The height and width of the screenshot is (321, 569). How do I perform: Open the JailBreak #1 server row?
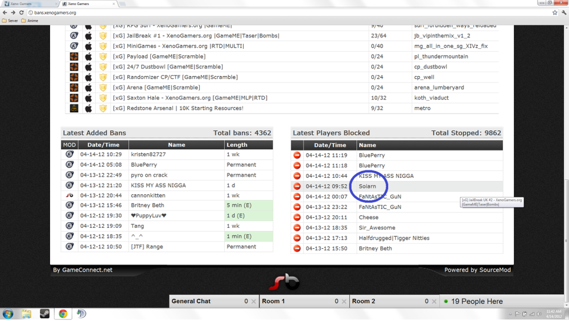point(282,36)
